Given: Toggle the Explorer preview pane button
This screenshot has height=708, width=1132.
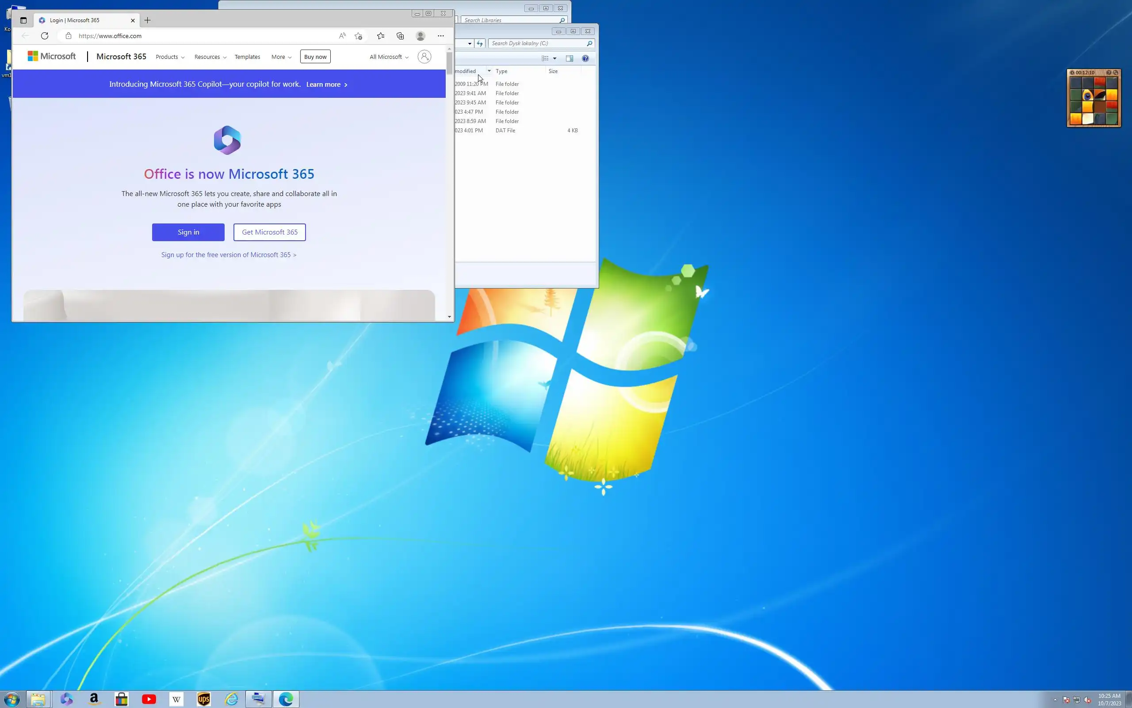Looking at the screenshot, I should pos(569,58).
